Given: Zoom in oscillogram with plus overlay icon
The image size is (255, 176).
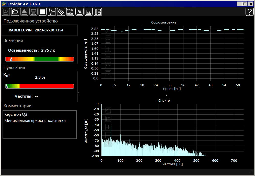Looking at the screenshot, I should (x=108, y=49).
